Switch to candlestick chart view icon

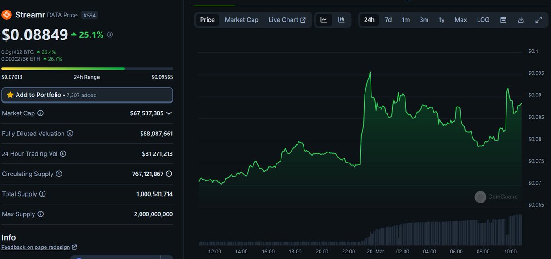pyautogui.click(x=341, y=20)
